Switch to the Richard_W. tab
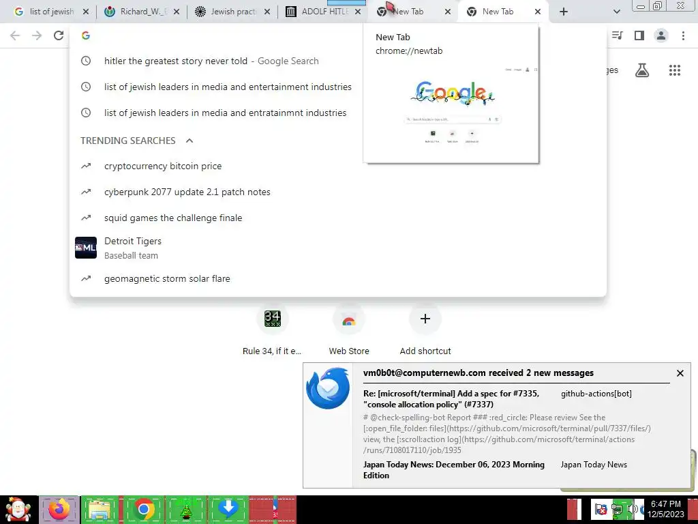This screenshot has height=524, width=698. pos(141,12)
